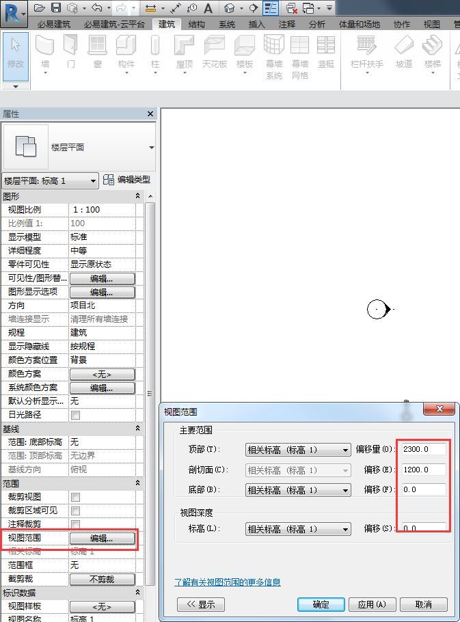Select the 天花板 (Ceiling) tool
This screenshot has width=460, height=622.
pyautogui.click(x=215, y=46)
